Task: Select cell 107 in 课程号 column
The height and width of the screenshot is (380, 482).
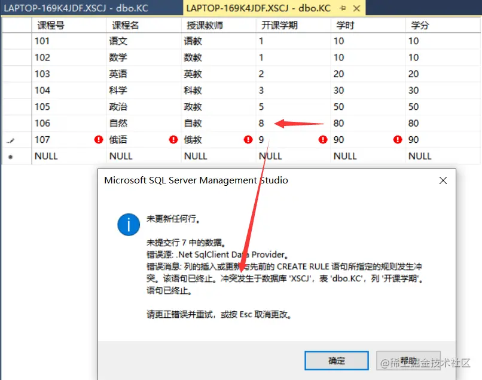Action: point(69,140)
